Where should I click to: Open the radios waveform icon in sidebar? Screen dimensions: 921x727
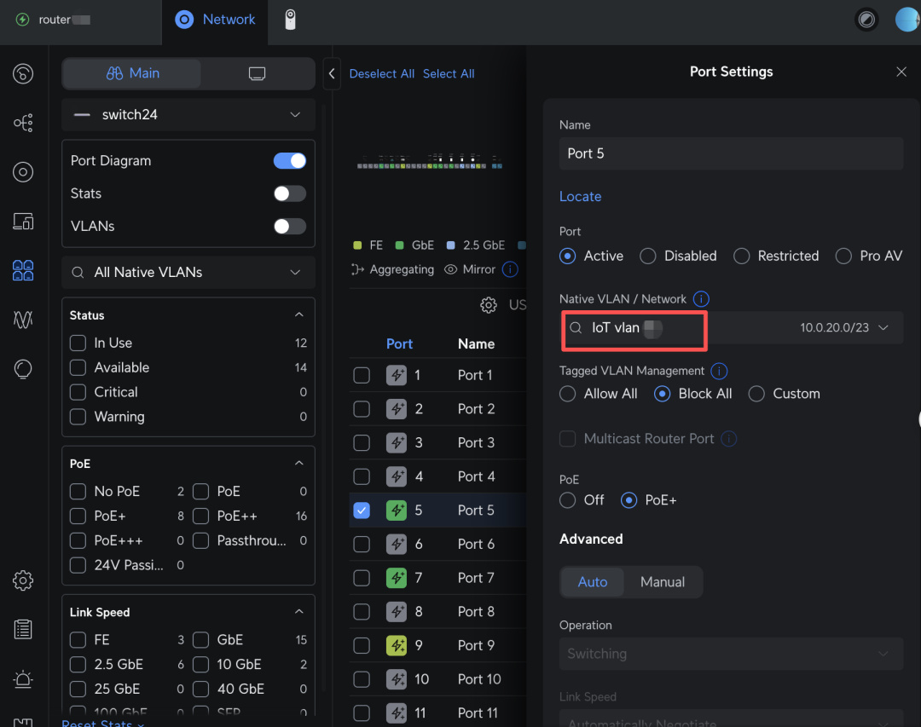point(23,320)
